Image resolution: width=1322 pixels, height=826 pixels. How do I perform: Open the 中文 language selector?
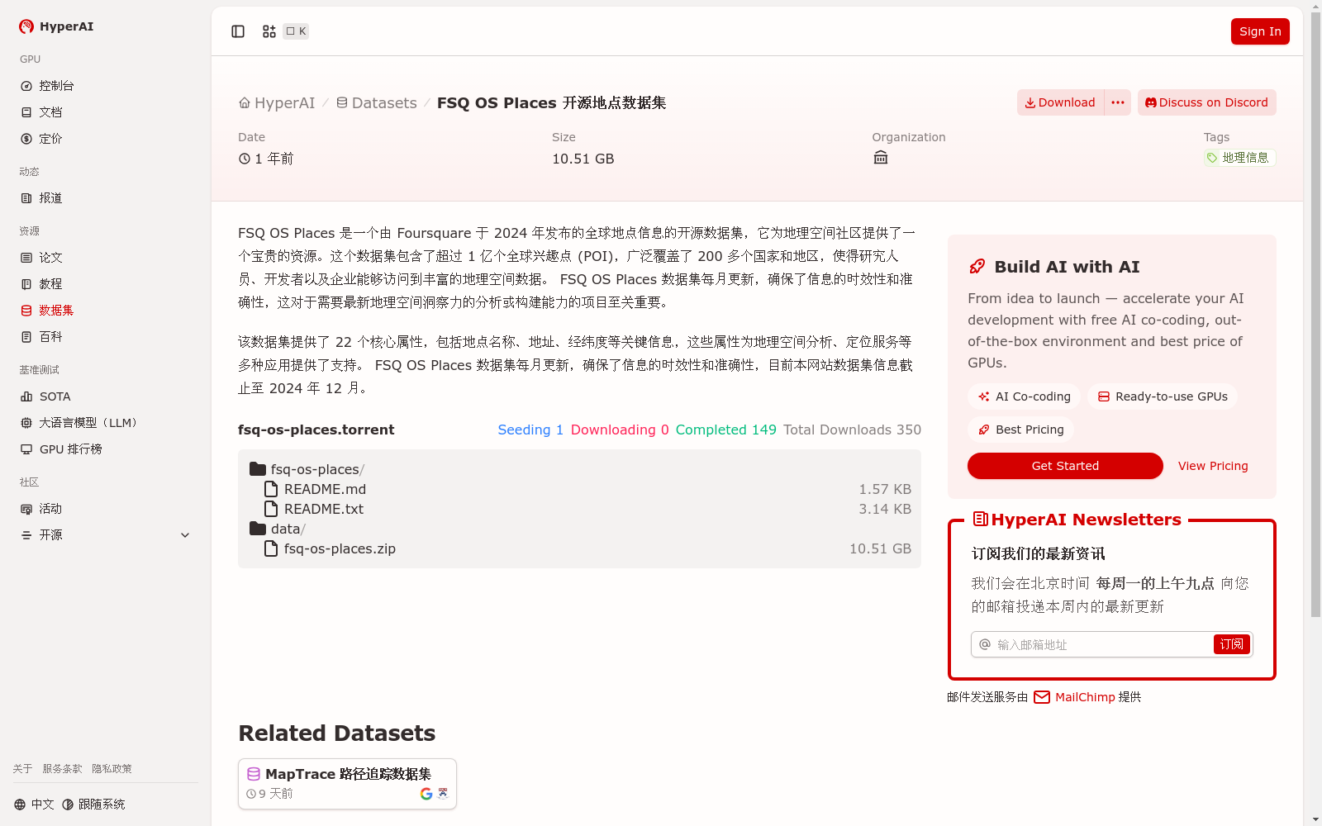click(x=34, y=805)
